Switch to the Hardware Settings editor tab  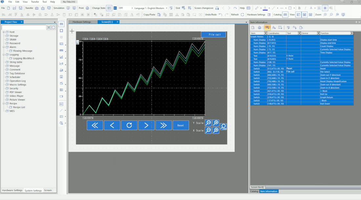[82, 22]
